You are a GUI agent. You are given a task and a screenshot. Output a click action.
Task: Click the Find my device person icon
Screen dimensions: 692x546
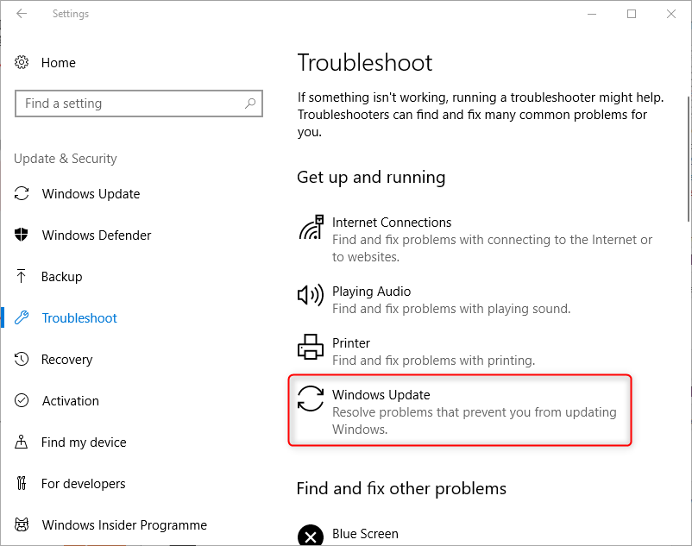pos(22,442)
